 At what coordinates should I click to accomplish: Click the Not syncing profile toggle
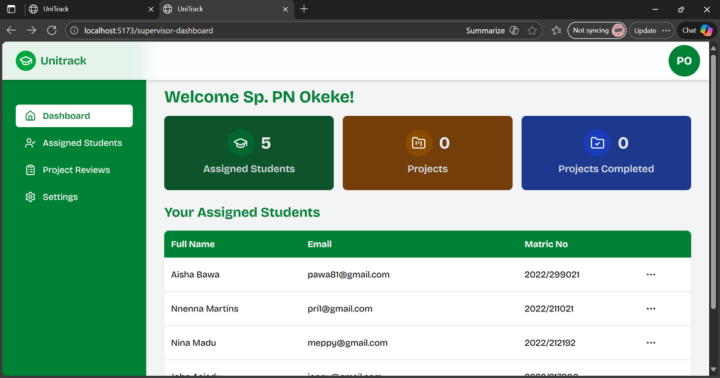(596, 30)
